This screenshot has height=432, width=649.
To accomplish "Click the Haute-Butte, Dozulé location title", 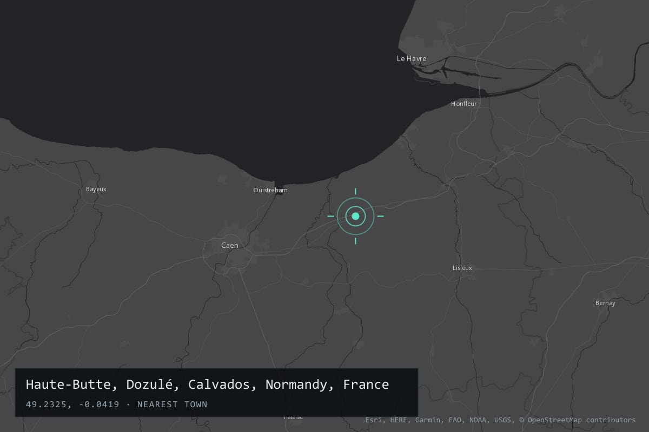I will [207, 384].
